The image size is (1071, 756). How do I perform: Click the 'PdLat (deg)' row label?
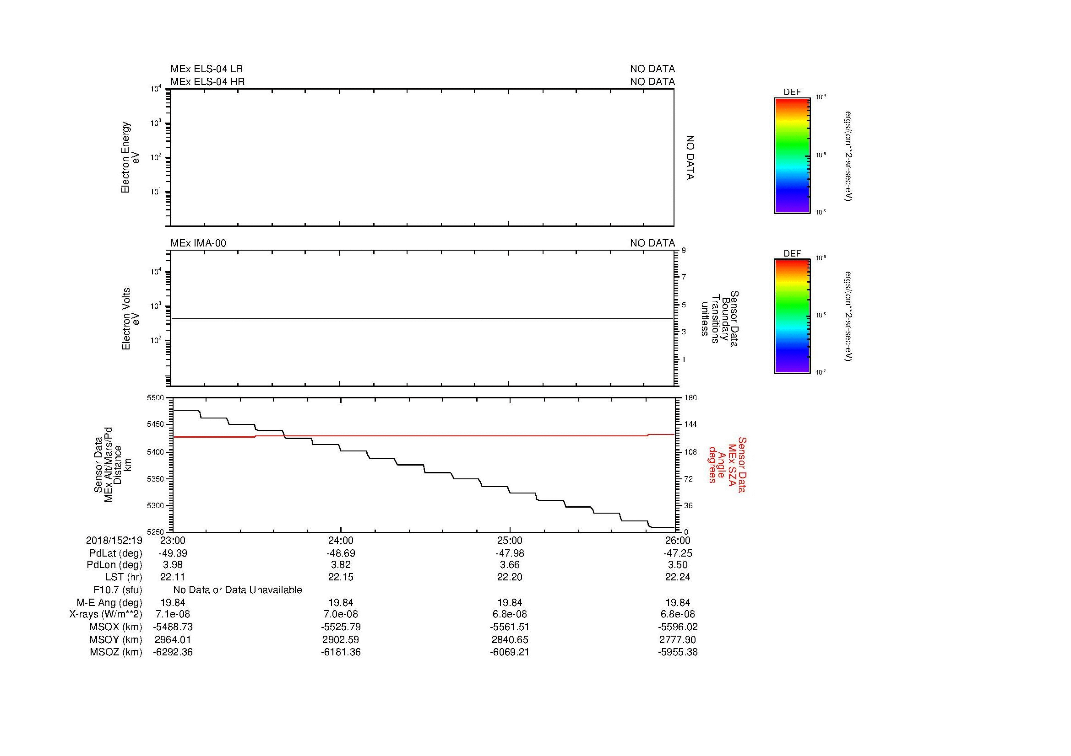click(x=116, y=553)
